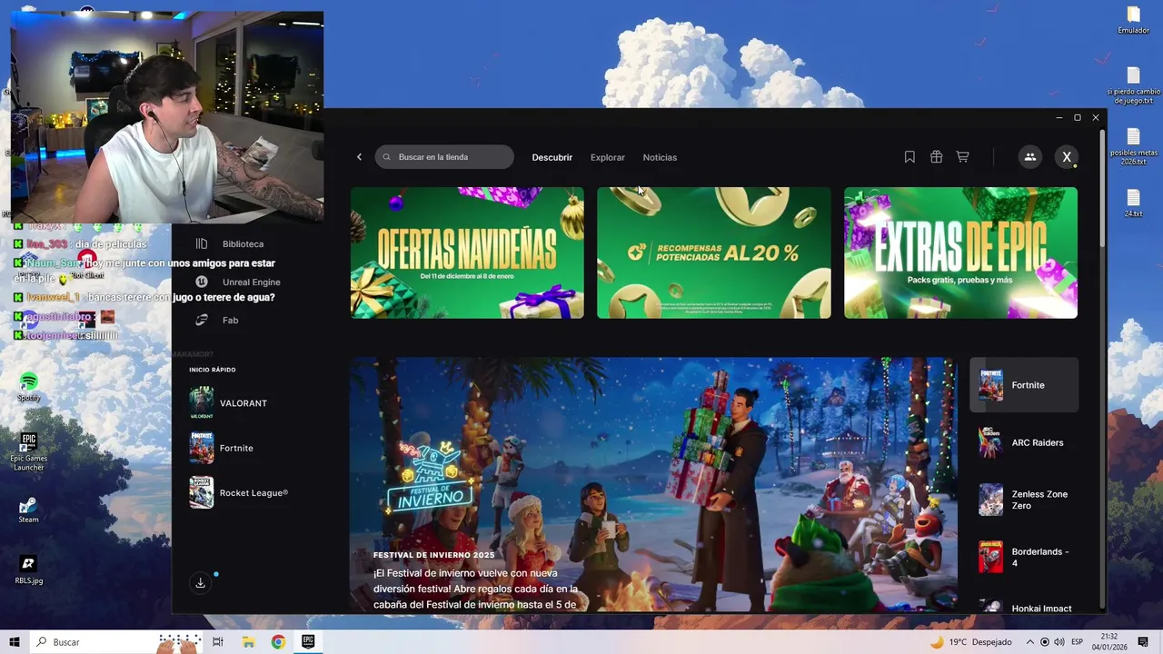Click the FESTIVAL DE INVIERNO 2025 title
Viewport: 1163px width, 654px height.
[434, 555]
